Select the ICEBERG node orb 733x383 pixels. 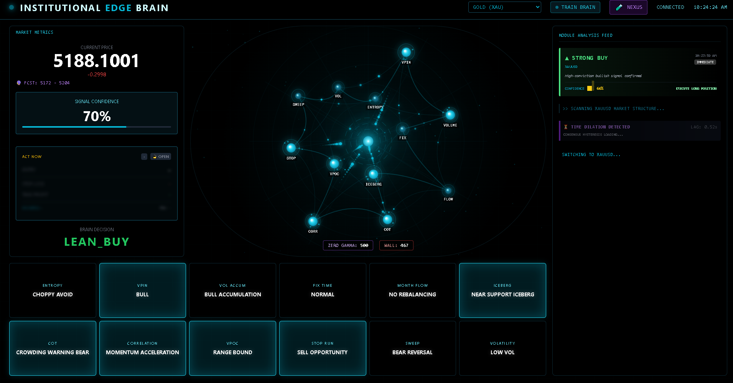coord(373,174)
